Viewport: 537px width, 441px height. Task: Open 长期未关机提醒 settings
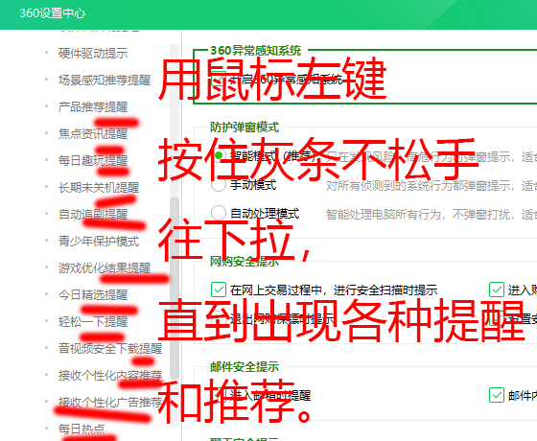click(99, 187)
